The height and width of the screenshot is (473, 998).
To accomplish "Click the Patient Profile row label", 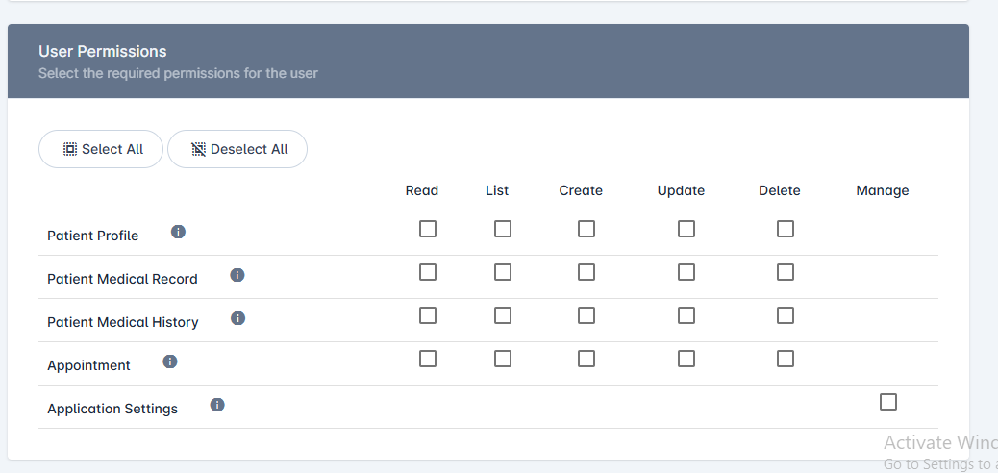I will (x=93, y=236).
